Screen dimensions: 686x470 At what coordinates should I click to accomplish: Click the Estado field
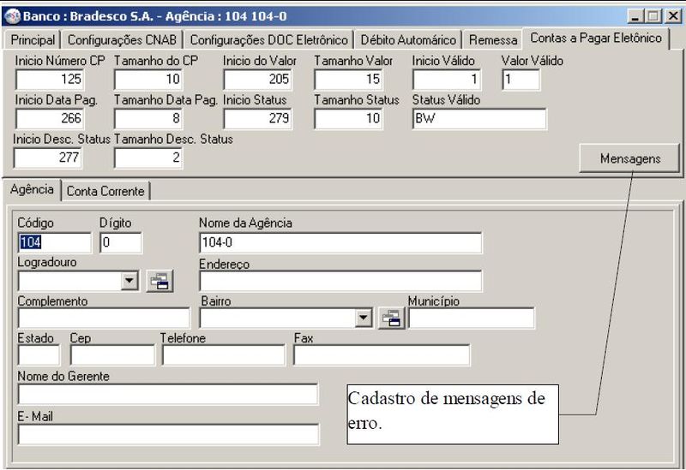point(39,354)
